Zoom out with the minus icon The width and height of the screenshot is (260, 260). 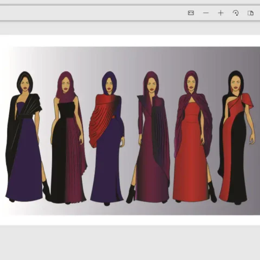tap(206, 13)
